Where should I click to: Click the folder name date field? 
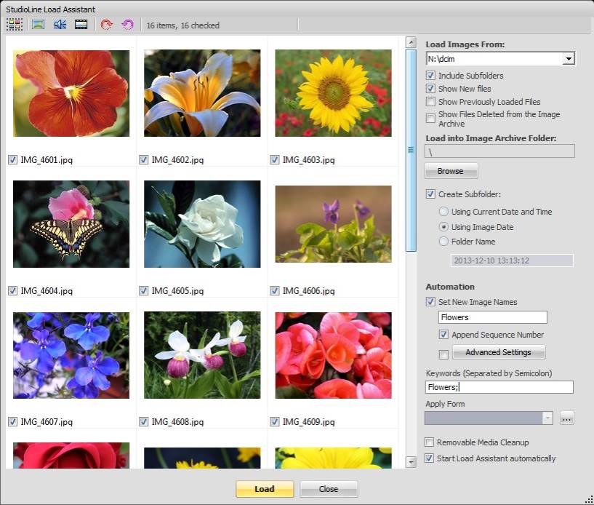pos(512,261)
